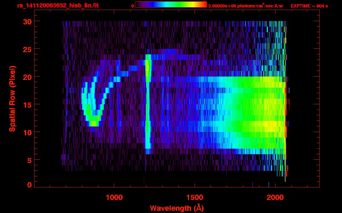Click the color bar minimum value 0
This screenshot has height=213, width=342.
(133, 6)
